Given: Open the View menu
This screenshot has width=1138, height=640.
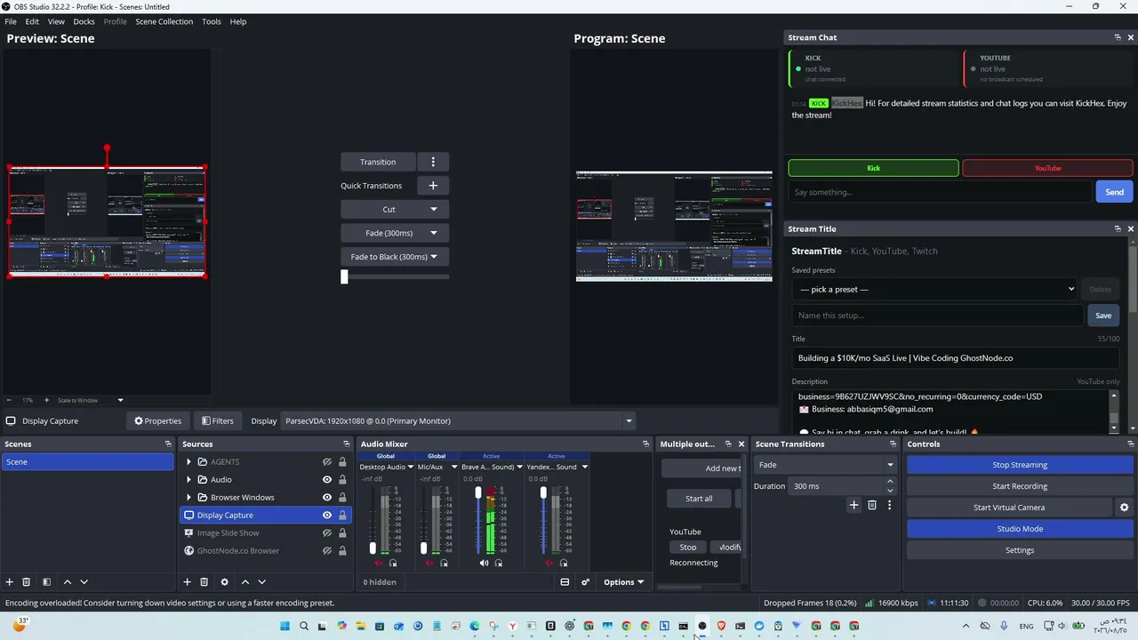Looking at the screenshot, I should 56,21.
